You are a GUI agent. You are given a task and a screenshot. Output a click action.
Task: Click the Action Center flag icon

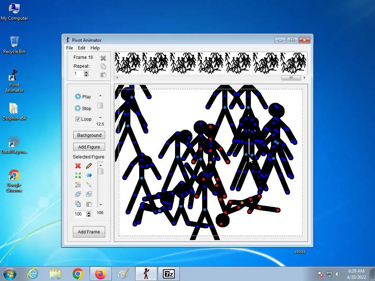click(320, 274)
